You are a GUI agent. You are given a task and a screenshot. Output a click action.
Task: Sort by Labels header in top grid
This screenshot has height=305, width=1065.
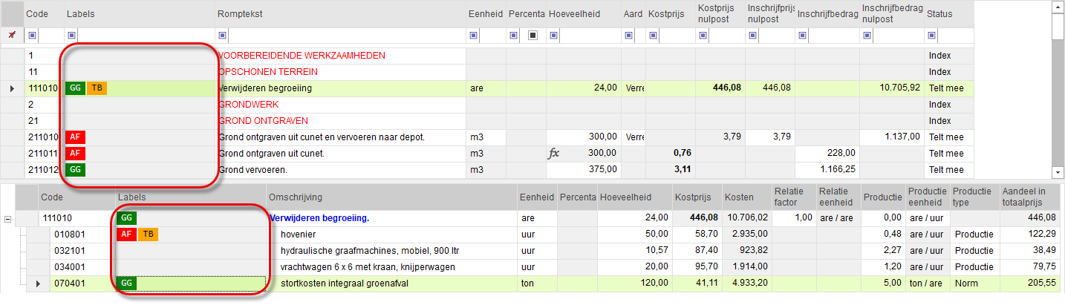(139, 14)
